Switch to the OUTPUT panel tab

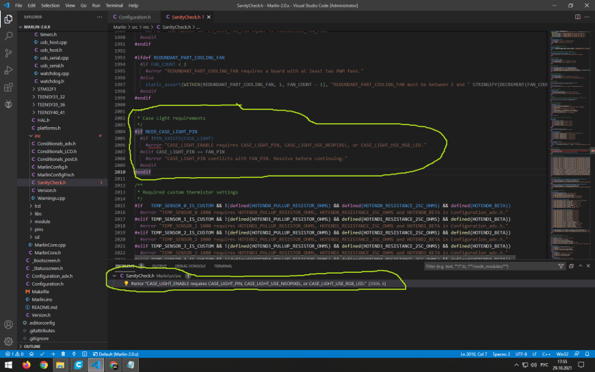[x=159, y=266]
